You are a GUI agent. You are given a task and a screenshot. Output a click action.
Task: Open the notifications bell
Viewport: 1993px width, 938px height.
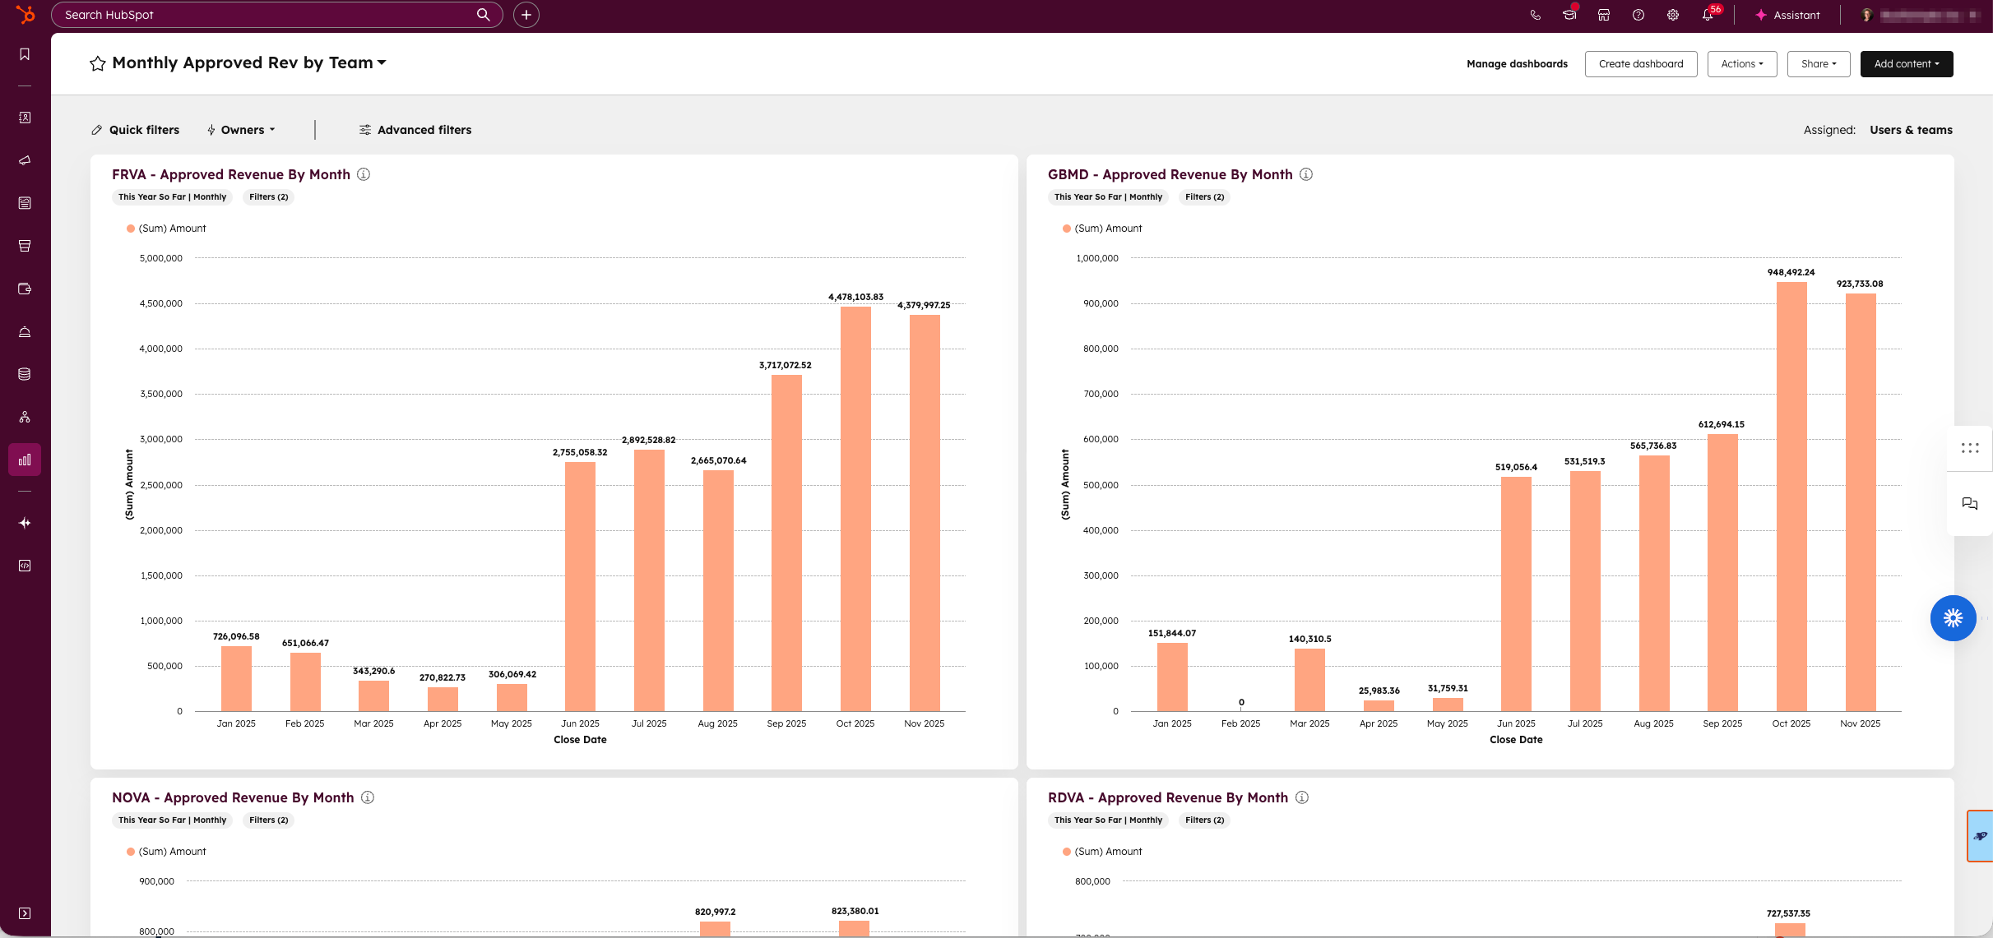click(x=1708, y=15)
